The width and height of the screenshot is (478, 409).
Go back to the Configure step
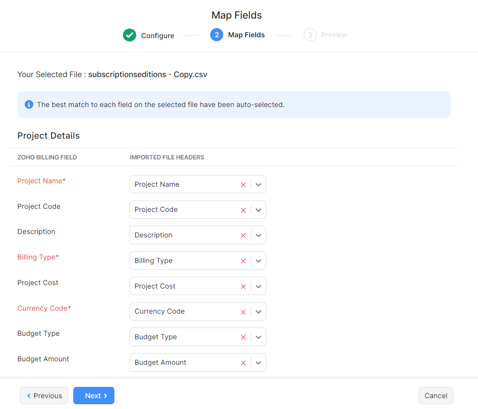click(x=149, y=36)
